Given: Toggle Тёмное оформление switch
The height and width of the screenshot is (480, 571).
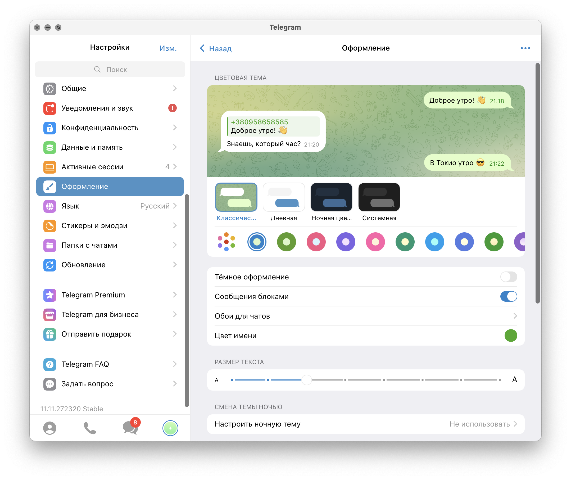Looking at the screenshot, I should [509, 277].
